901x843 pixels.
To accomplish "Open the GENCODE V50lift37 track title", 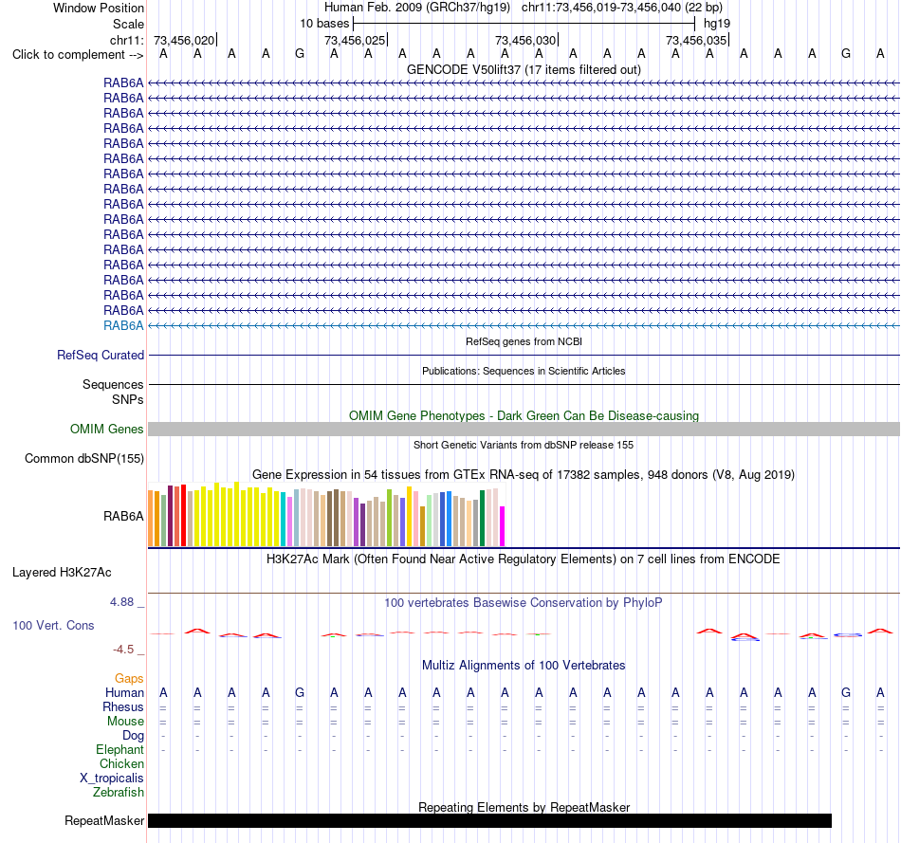I will click(524, 70).
